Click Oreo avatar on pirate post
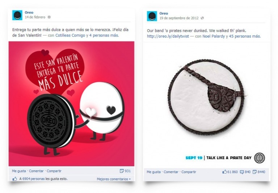The height and width of the screenshot is (193, 278). [x=152, y=16]
